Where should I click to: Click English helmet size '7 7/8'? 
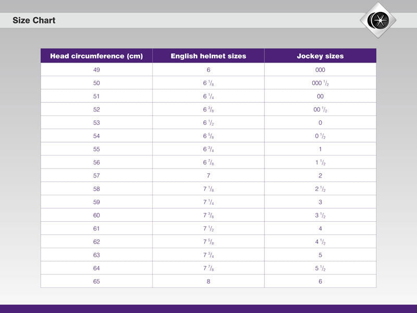coord(208,268)
